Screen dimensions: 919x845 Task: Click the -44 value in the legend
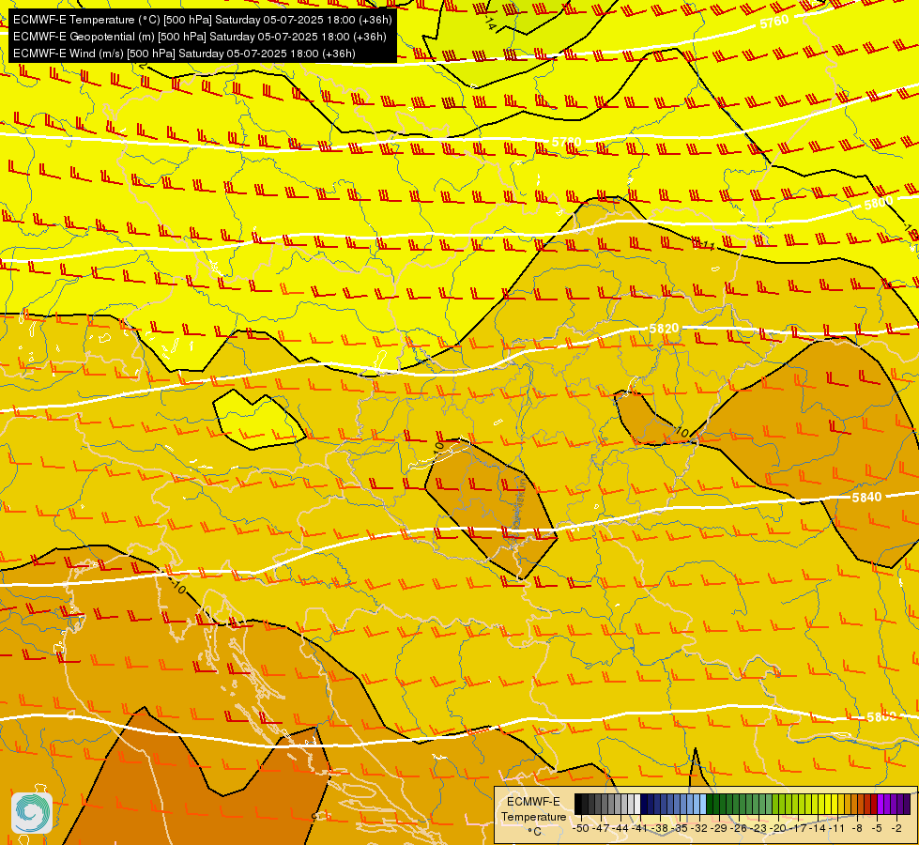(x=620, y=829)
